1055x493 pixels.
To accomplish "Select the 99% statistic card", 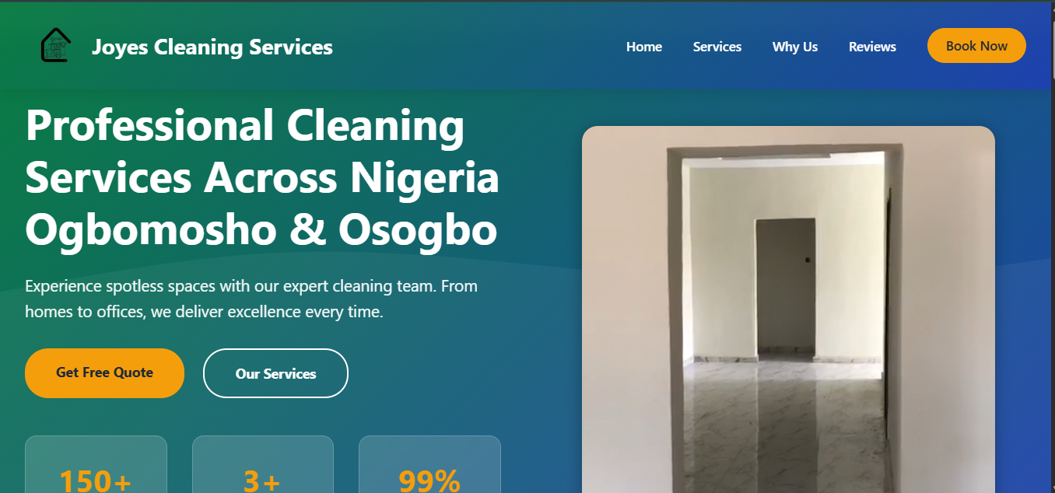I will coord(429,464).
